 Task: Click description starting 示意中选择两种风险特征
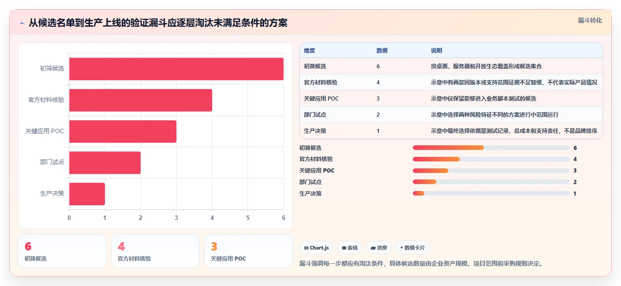[494, 115]
